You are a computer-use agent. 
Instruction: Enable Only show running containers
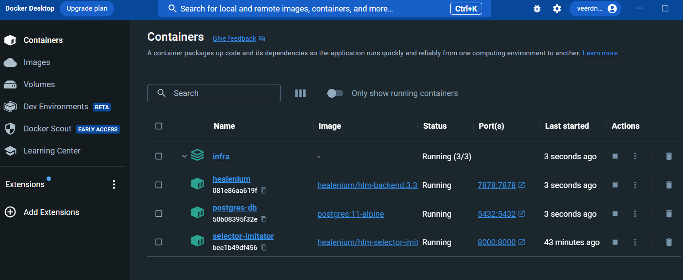[x=335, y=93]
